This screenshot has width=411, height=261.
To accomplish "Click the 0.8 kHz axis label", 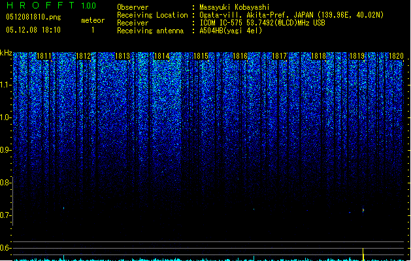I will (5, 183).
